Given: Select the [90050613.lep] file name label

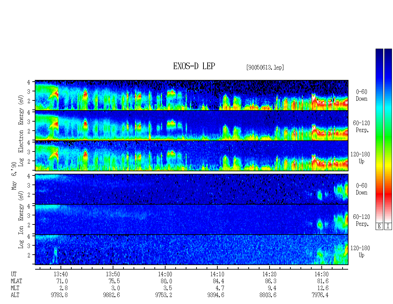Looking at the screenshot, I should tap(265, 67).
